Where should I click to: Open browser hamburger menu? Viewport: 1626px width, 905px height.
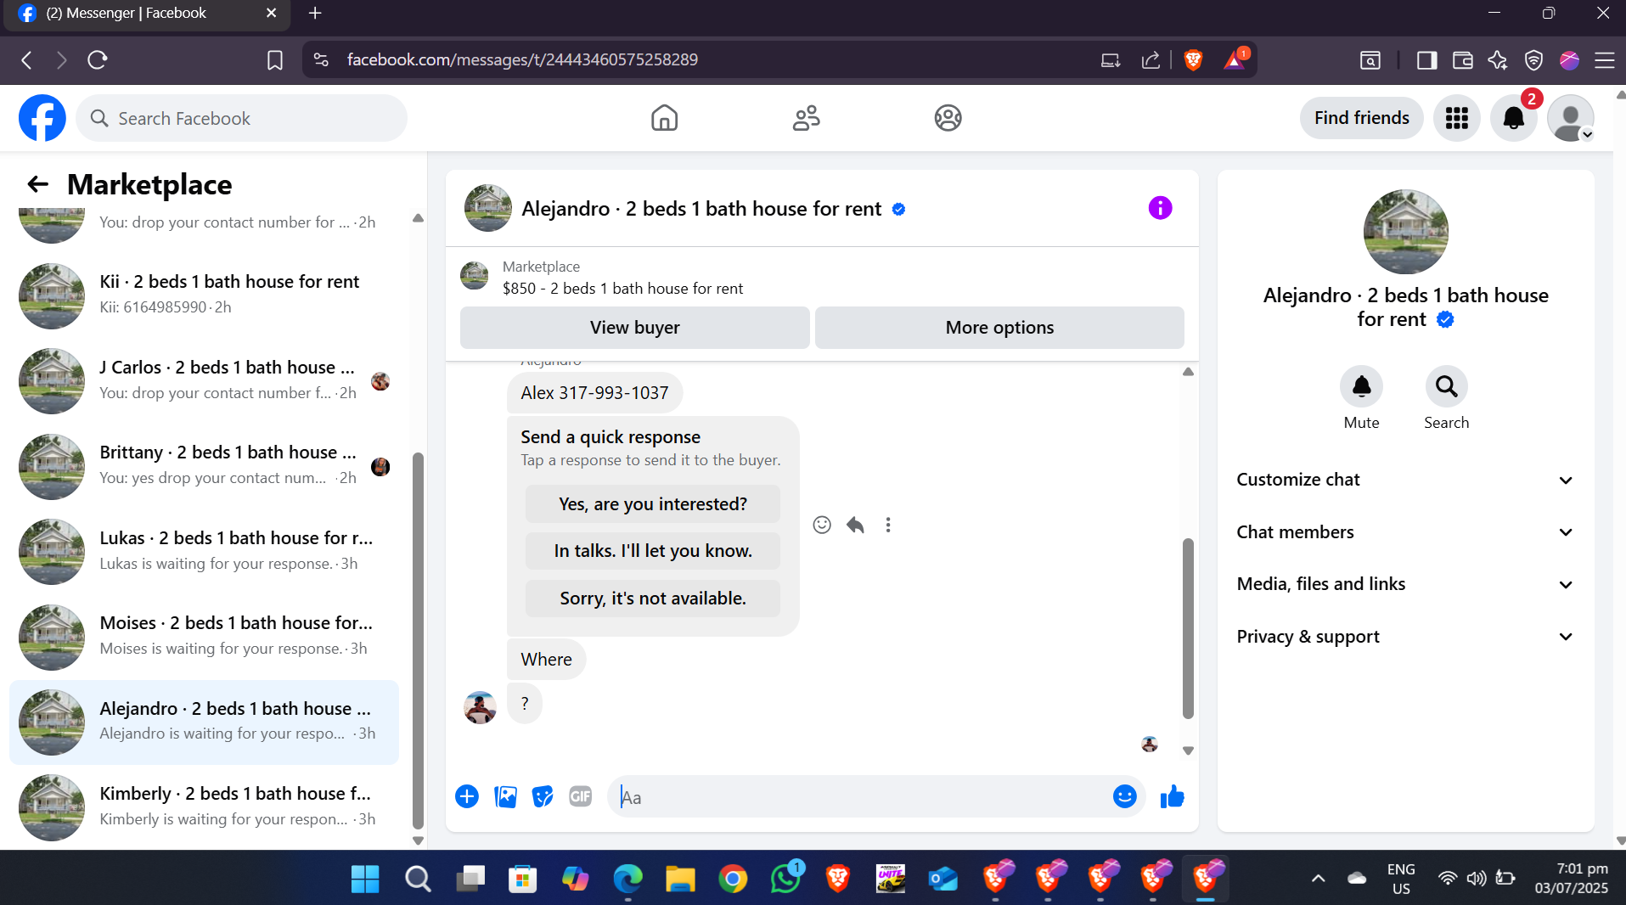1605,60
